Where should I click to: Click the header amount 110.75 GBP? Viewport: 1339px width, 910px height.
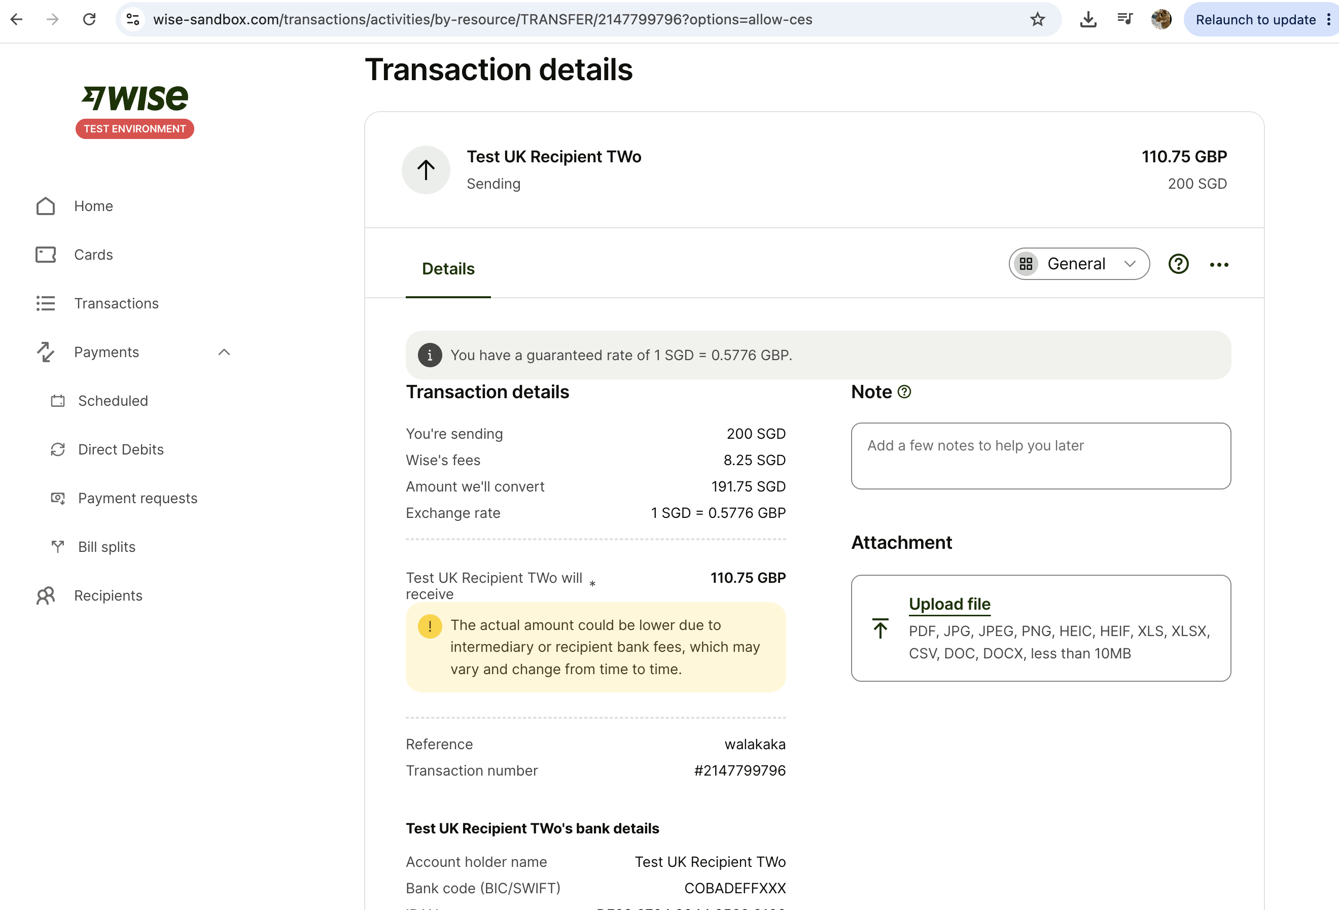point(1184,157)
